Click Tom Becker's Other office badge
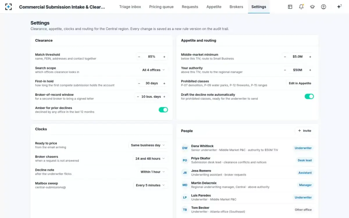 pyautogui.click(x=303, y=210)
